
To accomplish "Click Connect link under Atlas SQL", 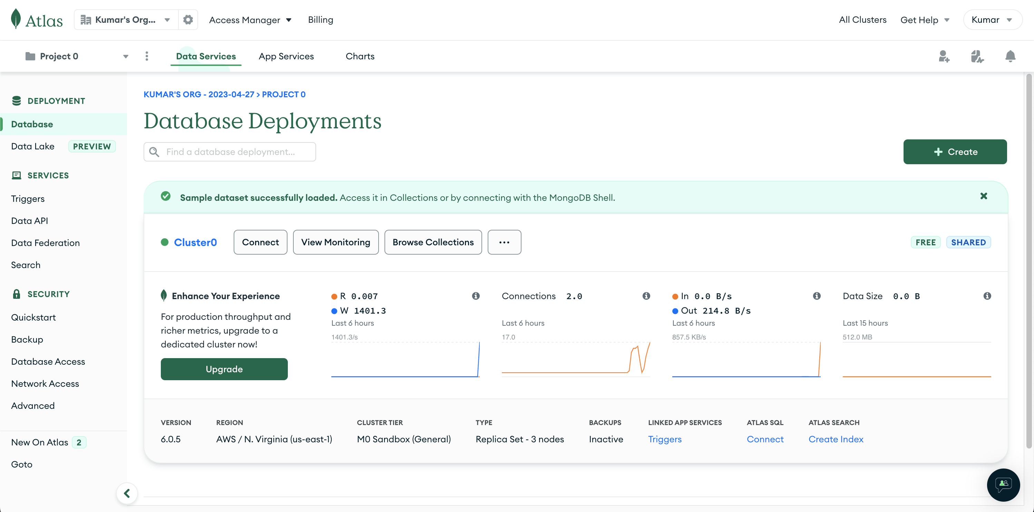I will pyautogui.click(x=765, y=439).
